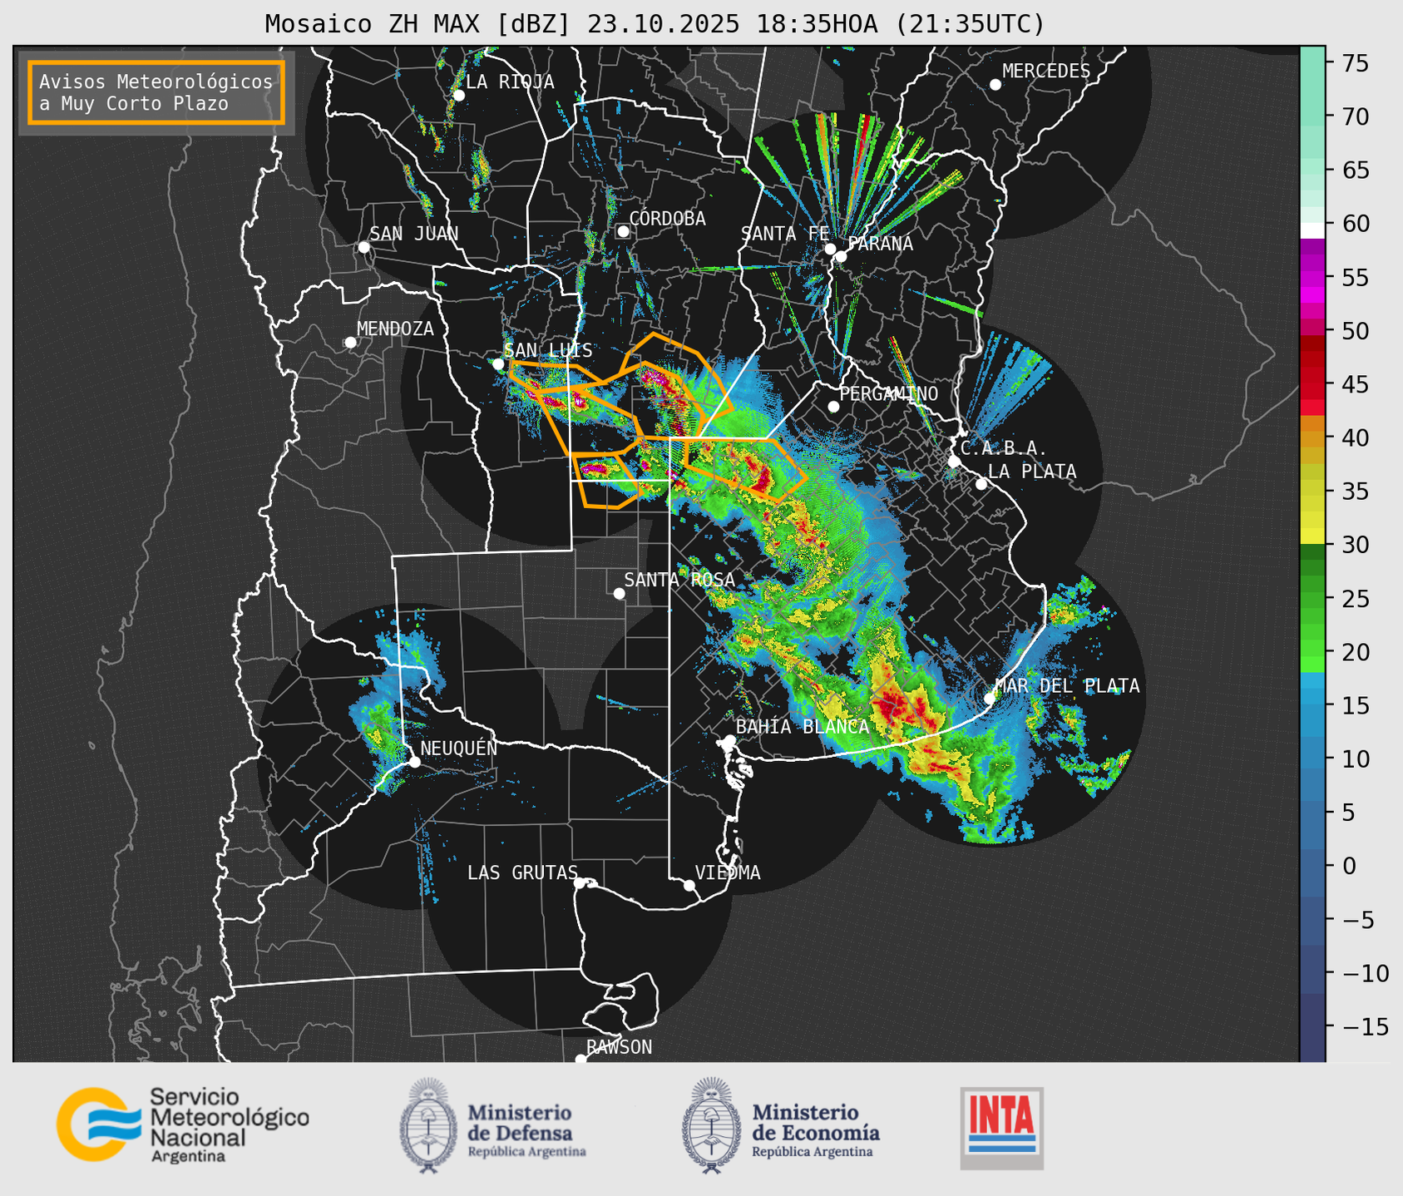
Task: Click the SAN JUAN city label
Action: (x=414, y=234)
